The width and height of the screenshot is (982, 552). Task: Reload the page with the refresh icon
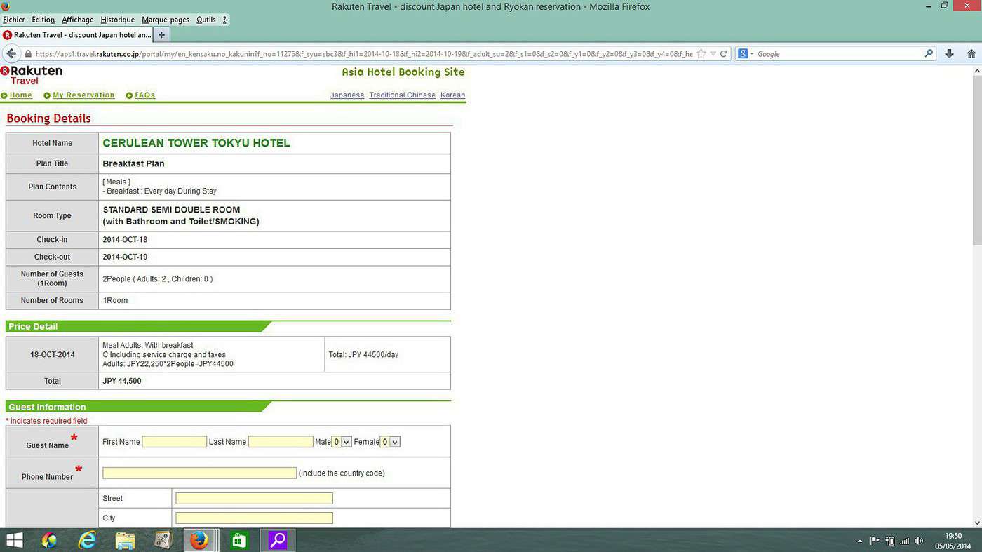(x=723, y=54)
